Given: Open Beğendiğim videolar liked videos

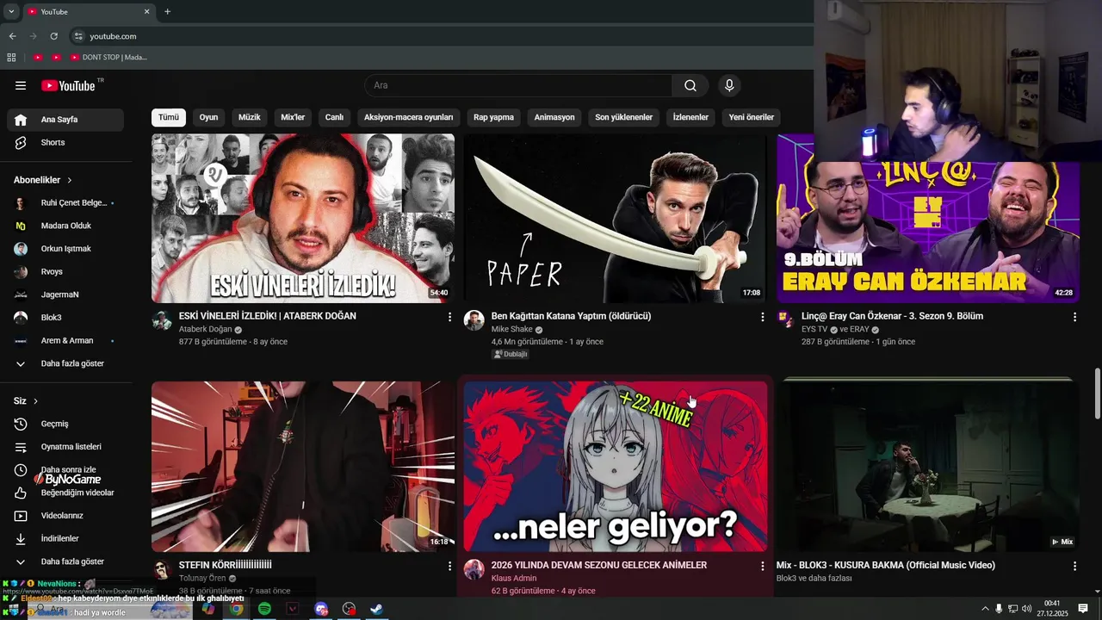Looking at the screenshot, I should click(x=65, y=493).
